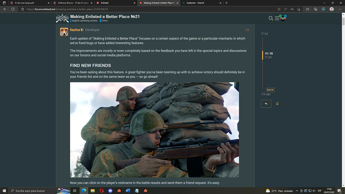Open the Making Enlisted a Better Place №21 title
345x194 pixels.
click(x=105, y=17)
